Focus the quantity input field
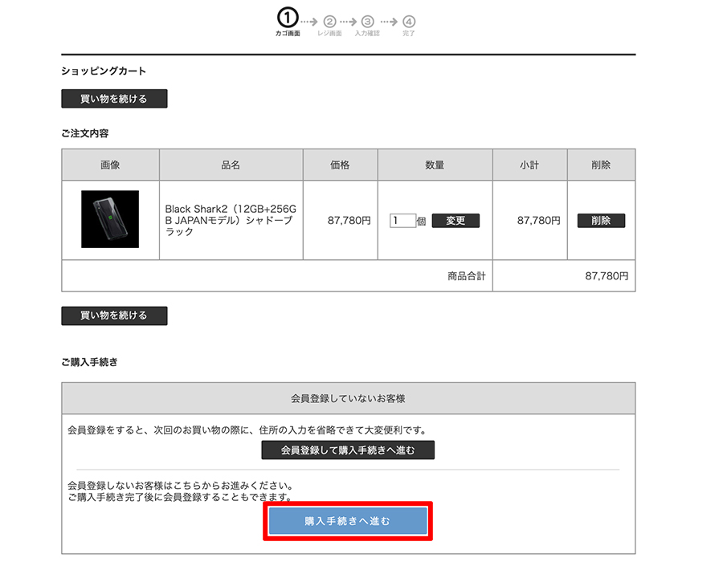This screenshot has height=562, width=723. 402,221
